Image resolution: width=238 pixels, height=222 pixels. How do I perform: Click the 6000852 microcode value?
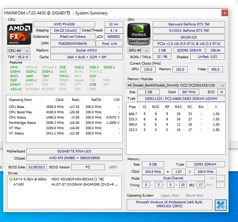114,37
